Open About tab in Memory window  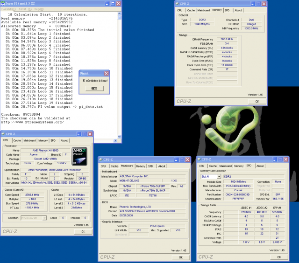pyautogui.click(x=238, y=10)
